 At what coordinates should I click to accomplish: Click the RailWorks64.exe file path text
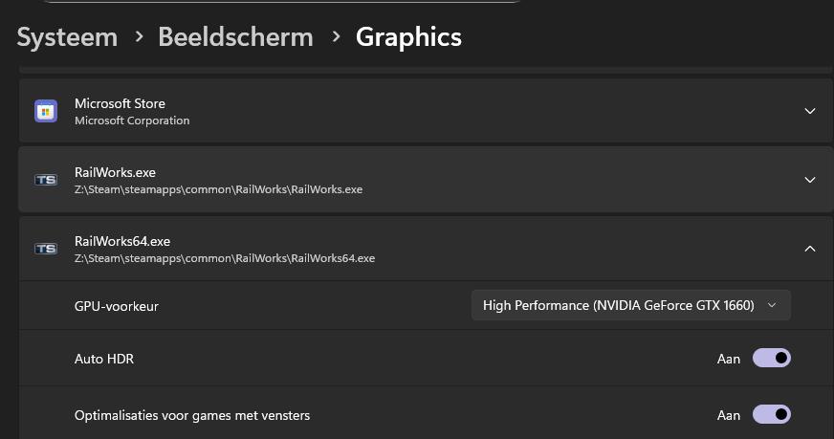point(225,258)
